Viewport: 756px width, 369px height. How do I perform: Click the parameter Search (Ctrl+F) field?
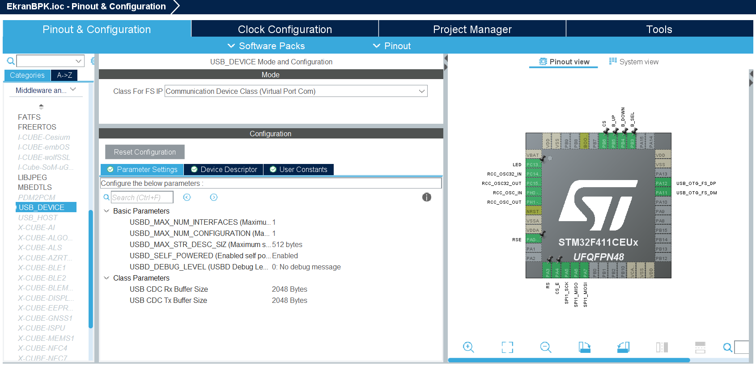pyautogui.click(x=142, y=197)
